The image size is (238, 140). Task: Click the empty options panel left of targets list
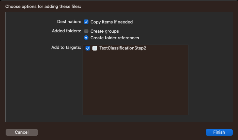click(43, 83)
